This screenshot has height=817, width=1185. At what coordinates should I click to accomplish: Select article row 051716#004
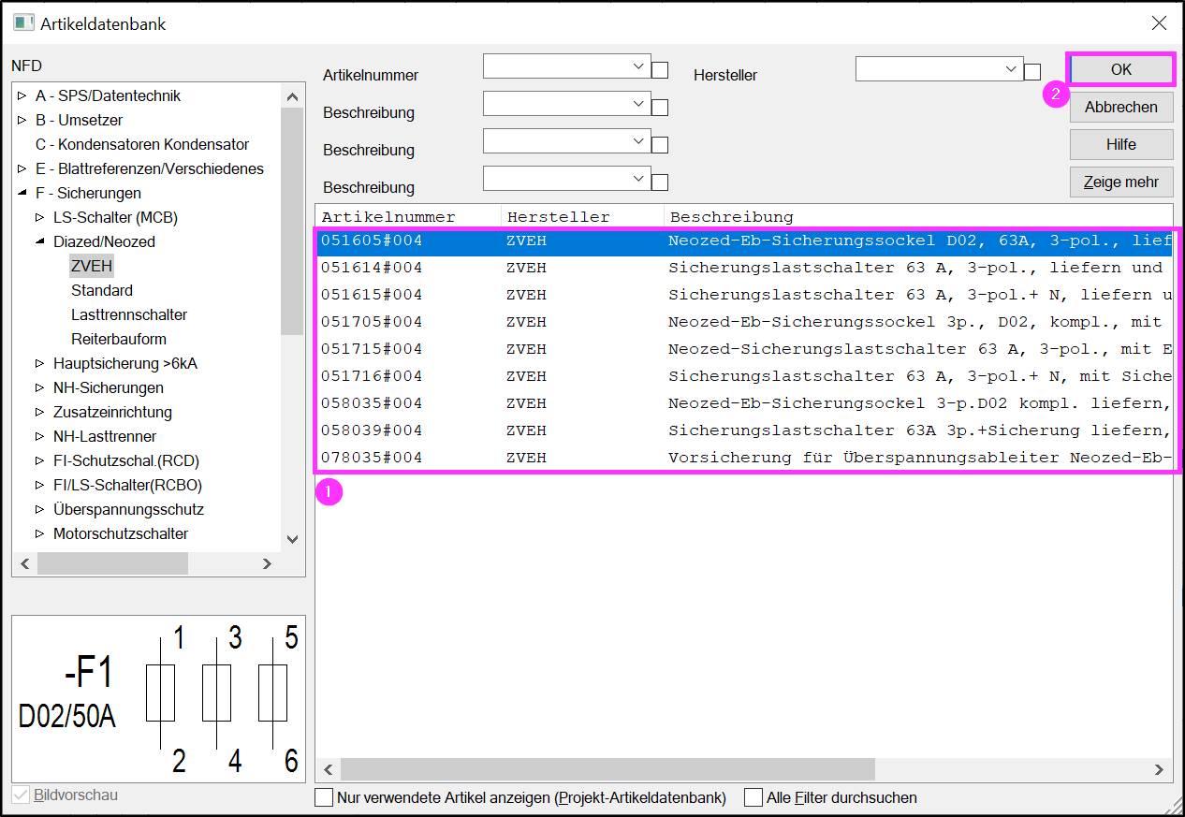point(744,376)
